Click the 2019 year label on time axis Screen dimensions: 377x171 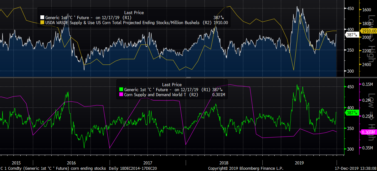[x=300, y=163]
